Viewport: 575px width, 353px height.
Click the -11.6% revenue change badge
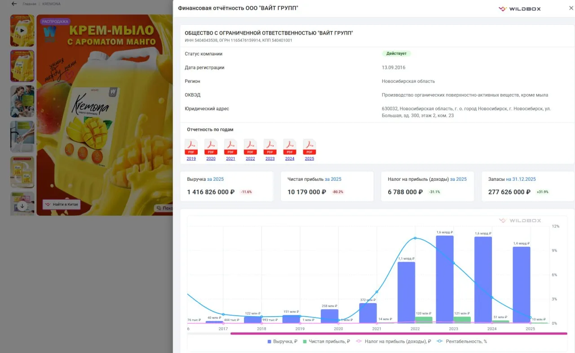coord(246,192)
